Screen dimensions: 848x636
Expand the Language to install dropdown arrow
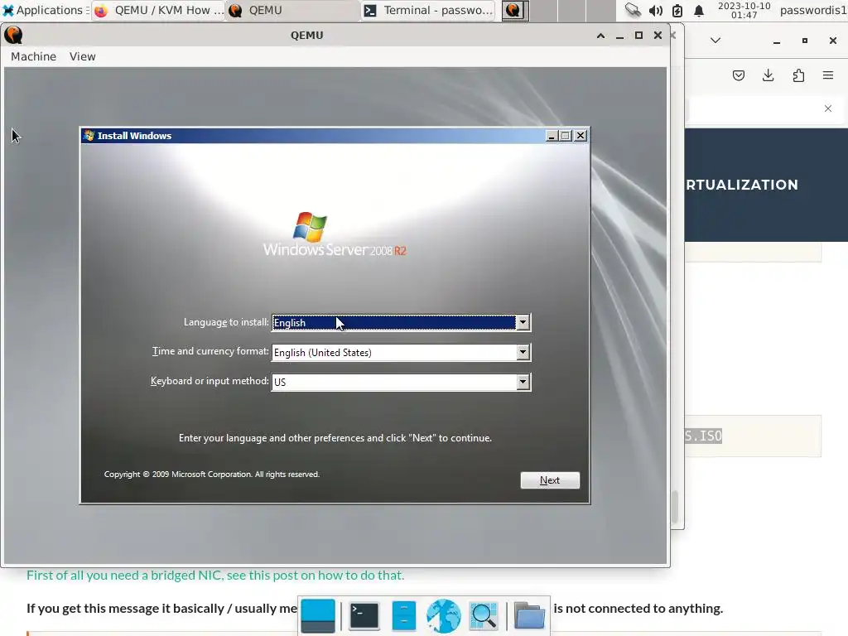point(523,322)
